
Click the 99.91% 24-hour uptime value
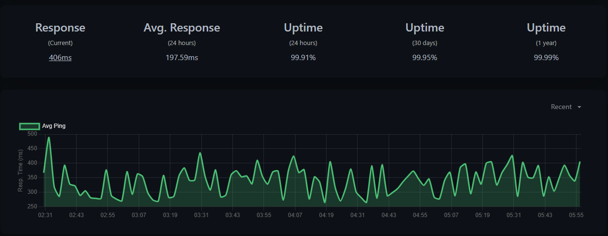(303, 58)
